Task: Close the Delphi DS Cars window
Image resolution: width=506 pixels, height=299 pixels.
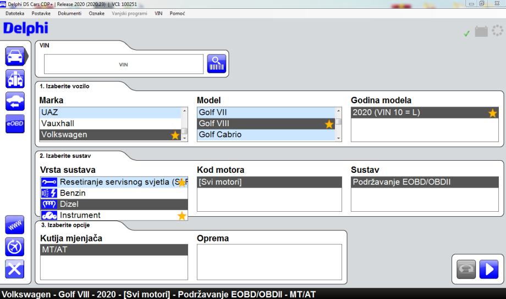Action: tap(497, 3)
